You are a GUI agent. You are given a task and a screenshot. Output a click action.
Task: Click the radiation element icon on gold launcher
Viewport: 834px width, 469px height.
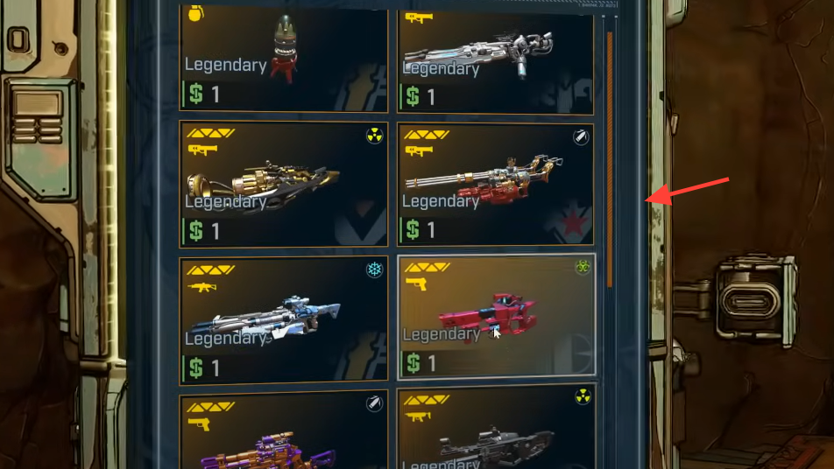374,136
